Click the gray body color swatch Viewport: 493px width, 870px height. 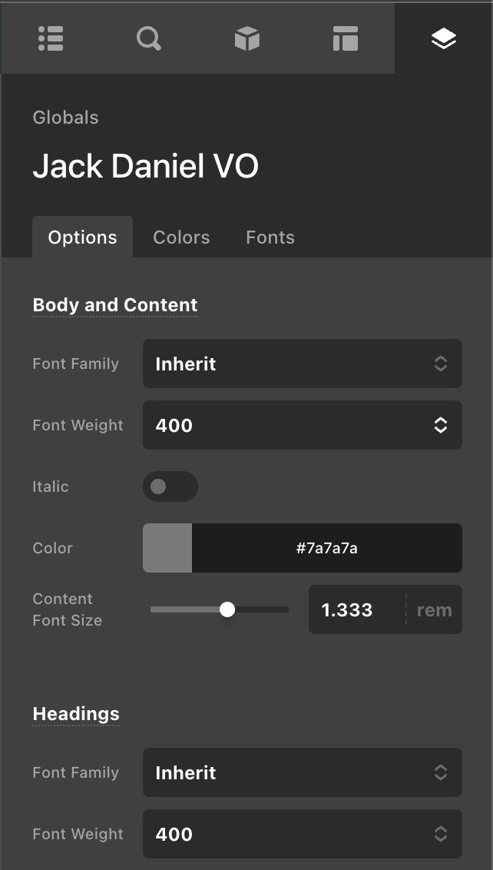click(x=167, y=548)
